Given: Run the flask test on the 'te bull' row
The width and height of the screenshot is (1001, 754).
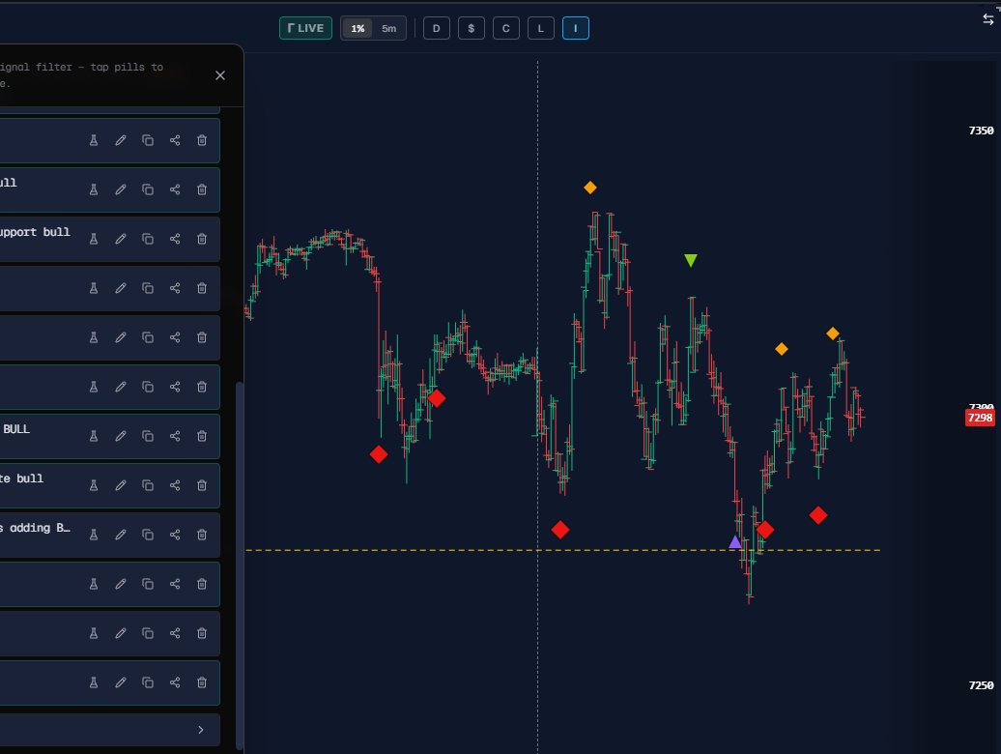Looking at the screenshot, I should tap(93, 485).
